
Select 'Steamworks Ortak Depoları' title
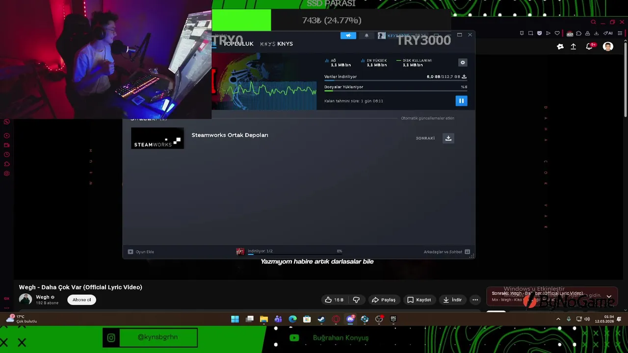pyautogui.click(x=230, y=135)
